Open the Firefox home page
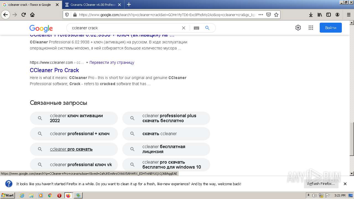 tap(32, 15)
